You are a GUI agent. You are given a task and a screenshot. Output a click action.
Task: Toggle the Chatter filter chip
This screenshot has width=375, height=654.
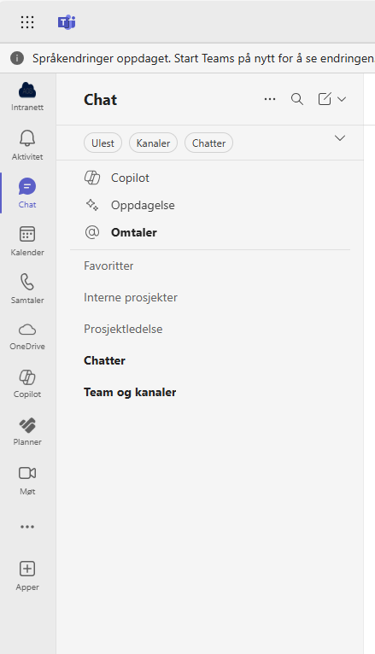208,143
